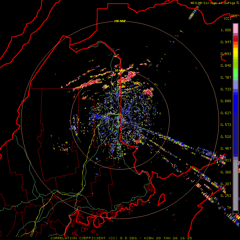
Task: Click the 0.413 scale value
Action: click(x=226, y=160)
